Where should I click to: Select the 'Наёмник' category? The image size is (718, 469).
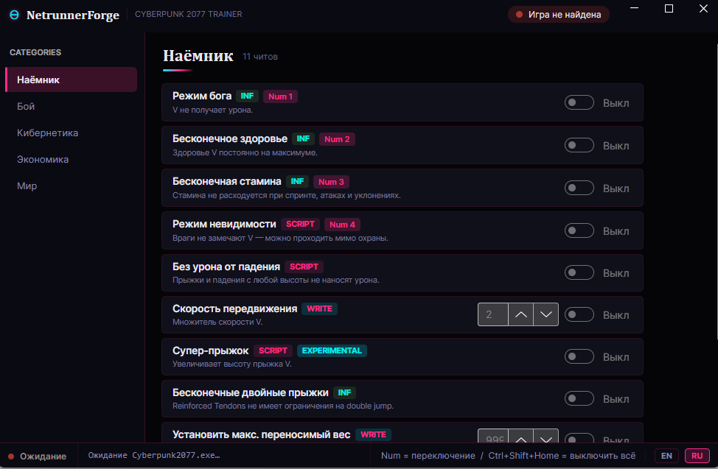click(x=71, y=80)
